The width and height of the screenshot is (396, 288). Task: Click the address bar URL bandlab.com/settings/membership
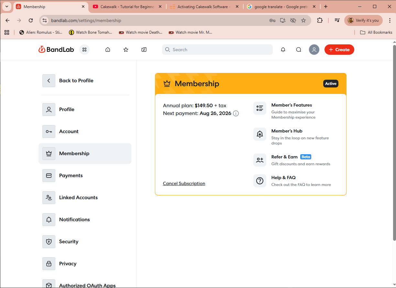click(86, 20)
